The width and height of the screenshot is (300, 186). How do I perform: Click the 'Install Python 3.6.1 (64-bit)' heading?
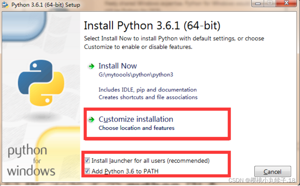[x=152, y=26]
